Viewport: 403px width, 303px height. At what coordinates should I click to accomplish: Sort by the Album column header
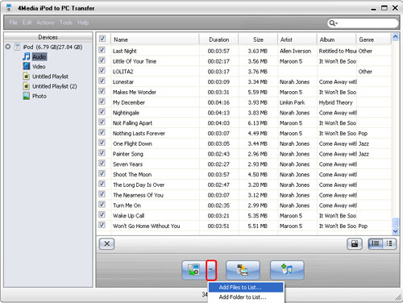(336, 39)
